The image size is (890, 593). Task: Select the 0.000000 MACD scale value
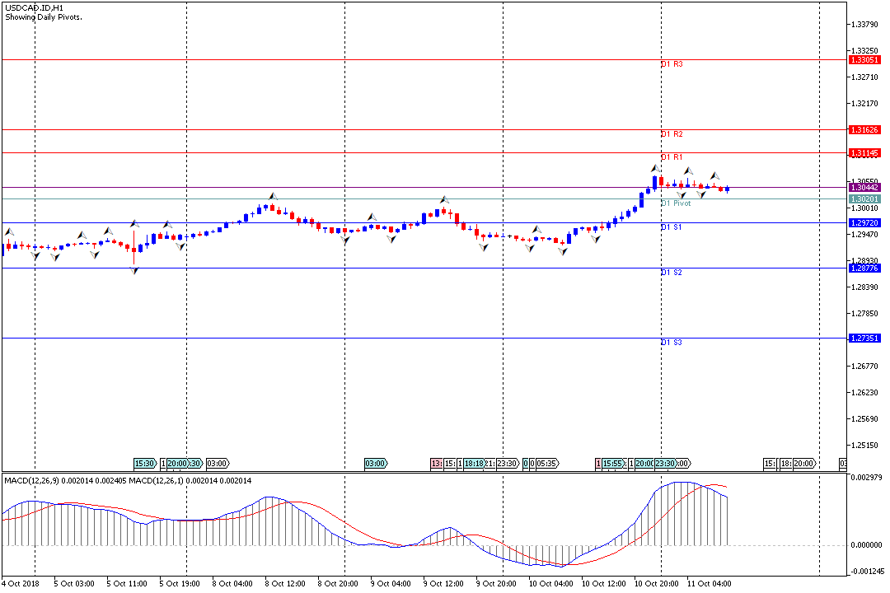click(866, 545)
